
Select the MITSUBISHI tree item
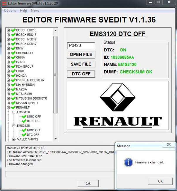pos(24,94)
